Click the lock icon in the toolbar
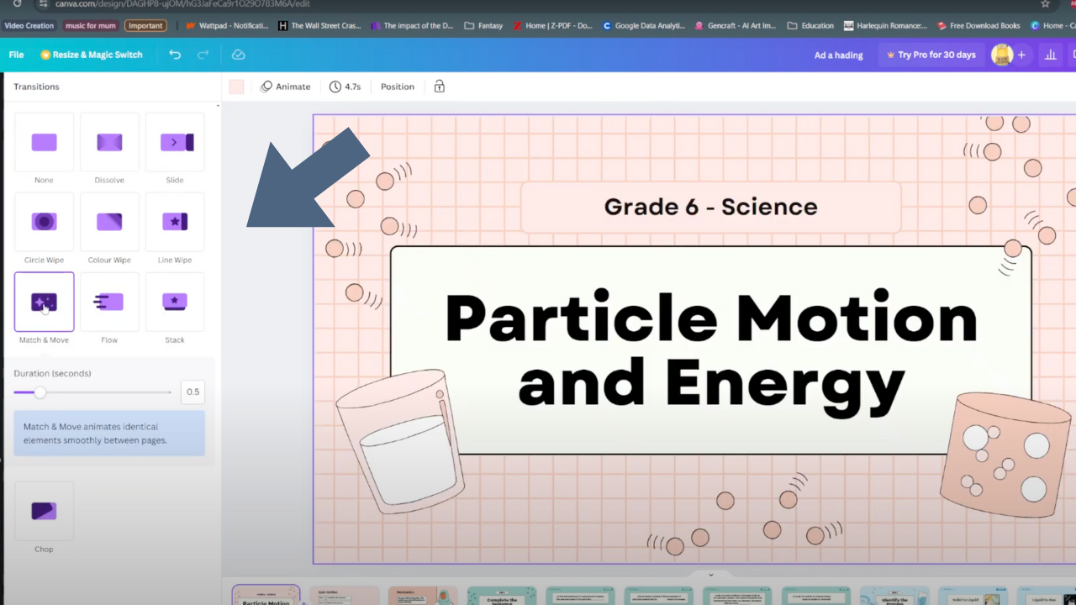Screen dimensions: 1076x605 click(x=439, y=87)
